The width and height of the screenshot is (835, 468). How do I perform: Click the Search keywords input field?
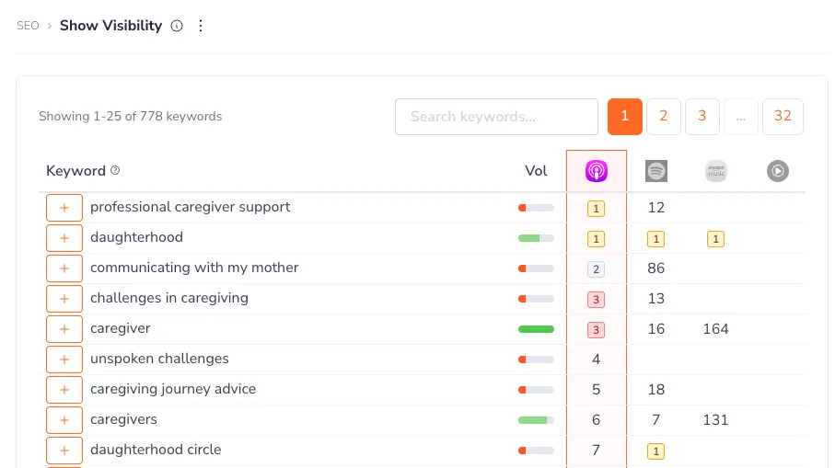[496, 117]
